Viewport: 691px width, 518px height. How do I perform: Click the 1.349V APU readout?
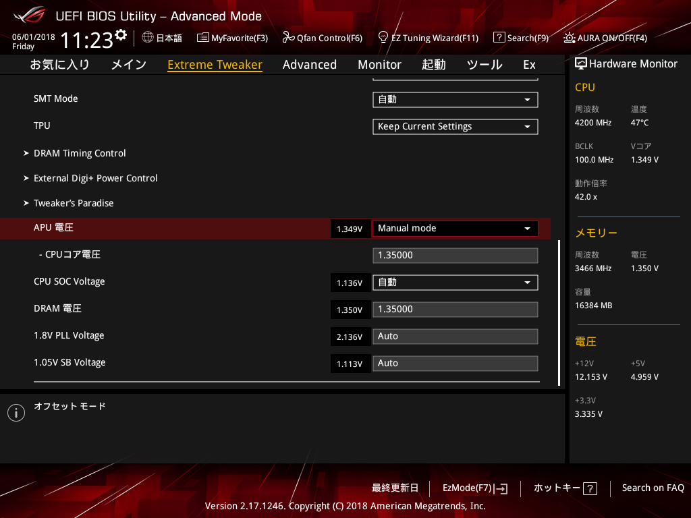[350, 229]
